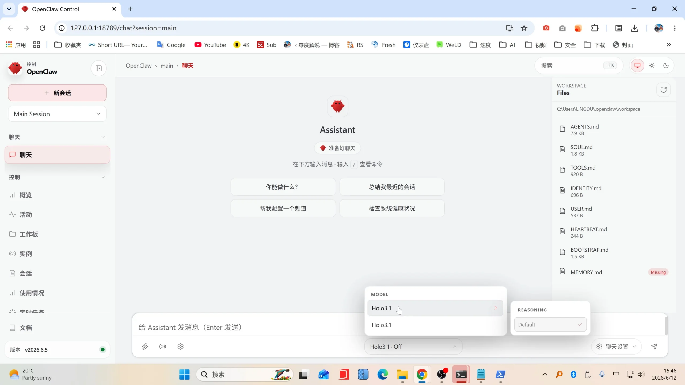This screenshot has height=385, width=685.
Task: Open the 概览 overview page
Action: tap(57, 195)
